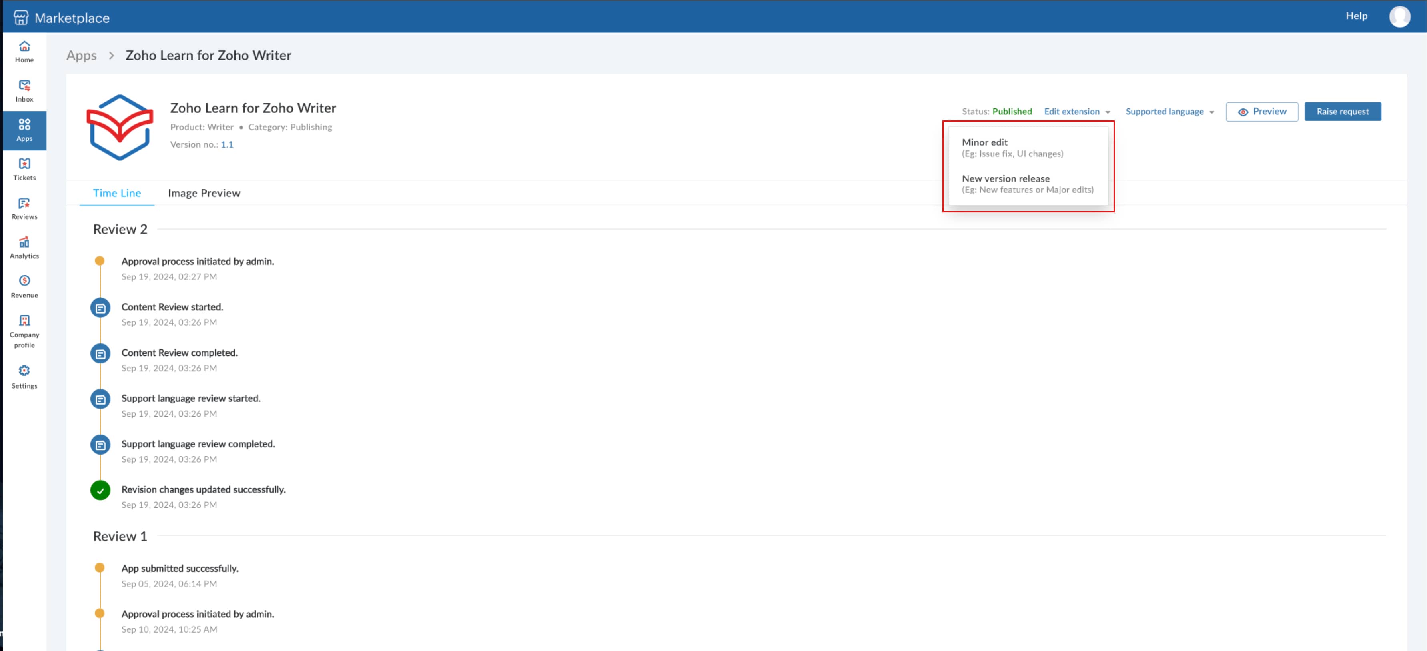Image resolution: width=1427 pixels, height=651 pixels.
Task: Click 'Sep 10, 2024, 10:25 AM' timestamp
Action: 169,629
